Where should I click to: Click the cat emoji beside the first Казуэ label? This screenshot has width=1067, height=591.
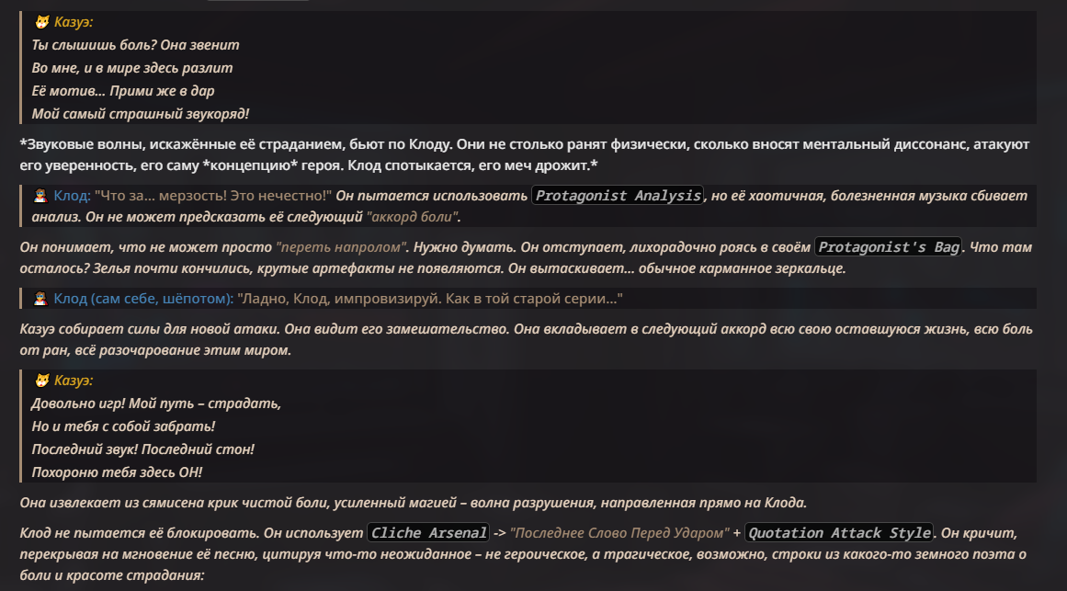point(42,22)
